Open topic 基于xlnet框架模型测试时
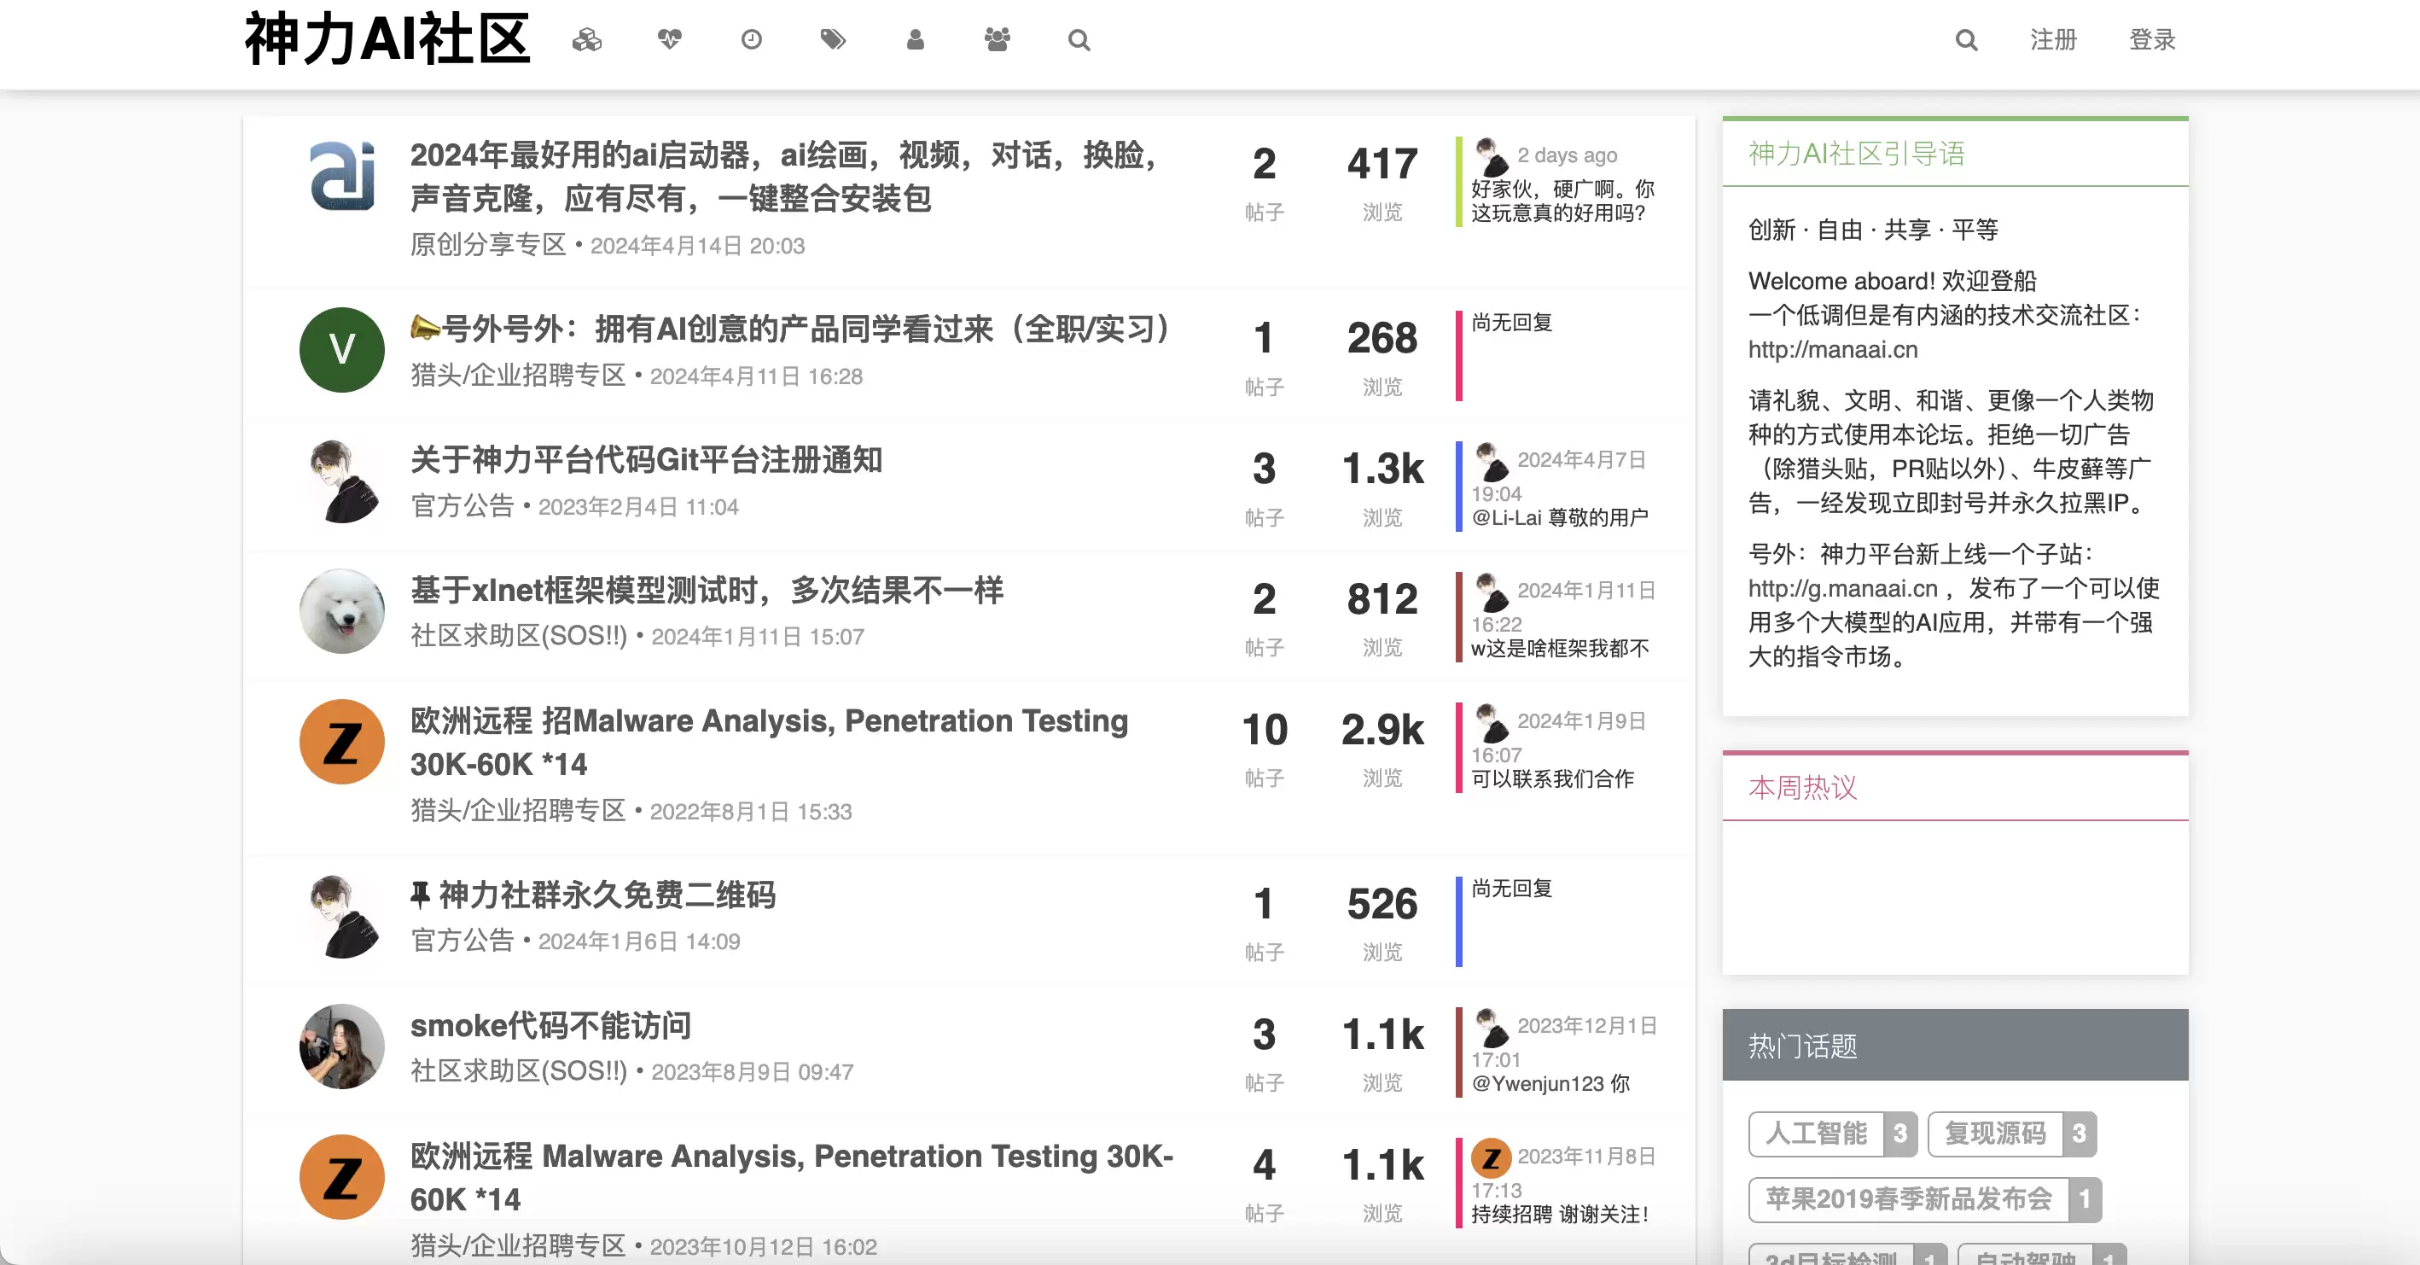 click(x=707, y=590)
